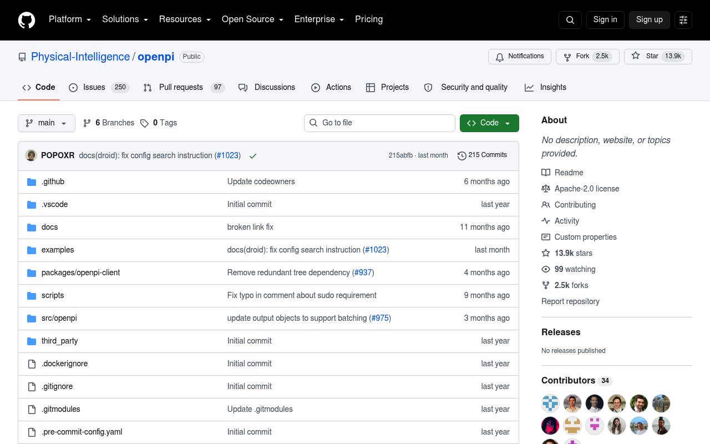710x444 pixels.
Task: Expand the Open Source menu
Action: pyautogui.click(x=252, y=19)
